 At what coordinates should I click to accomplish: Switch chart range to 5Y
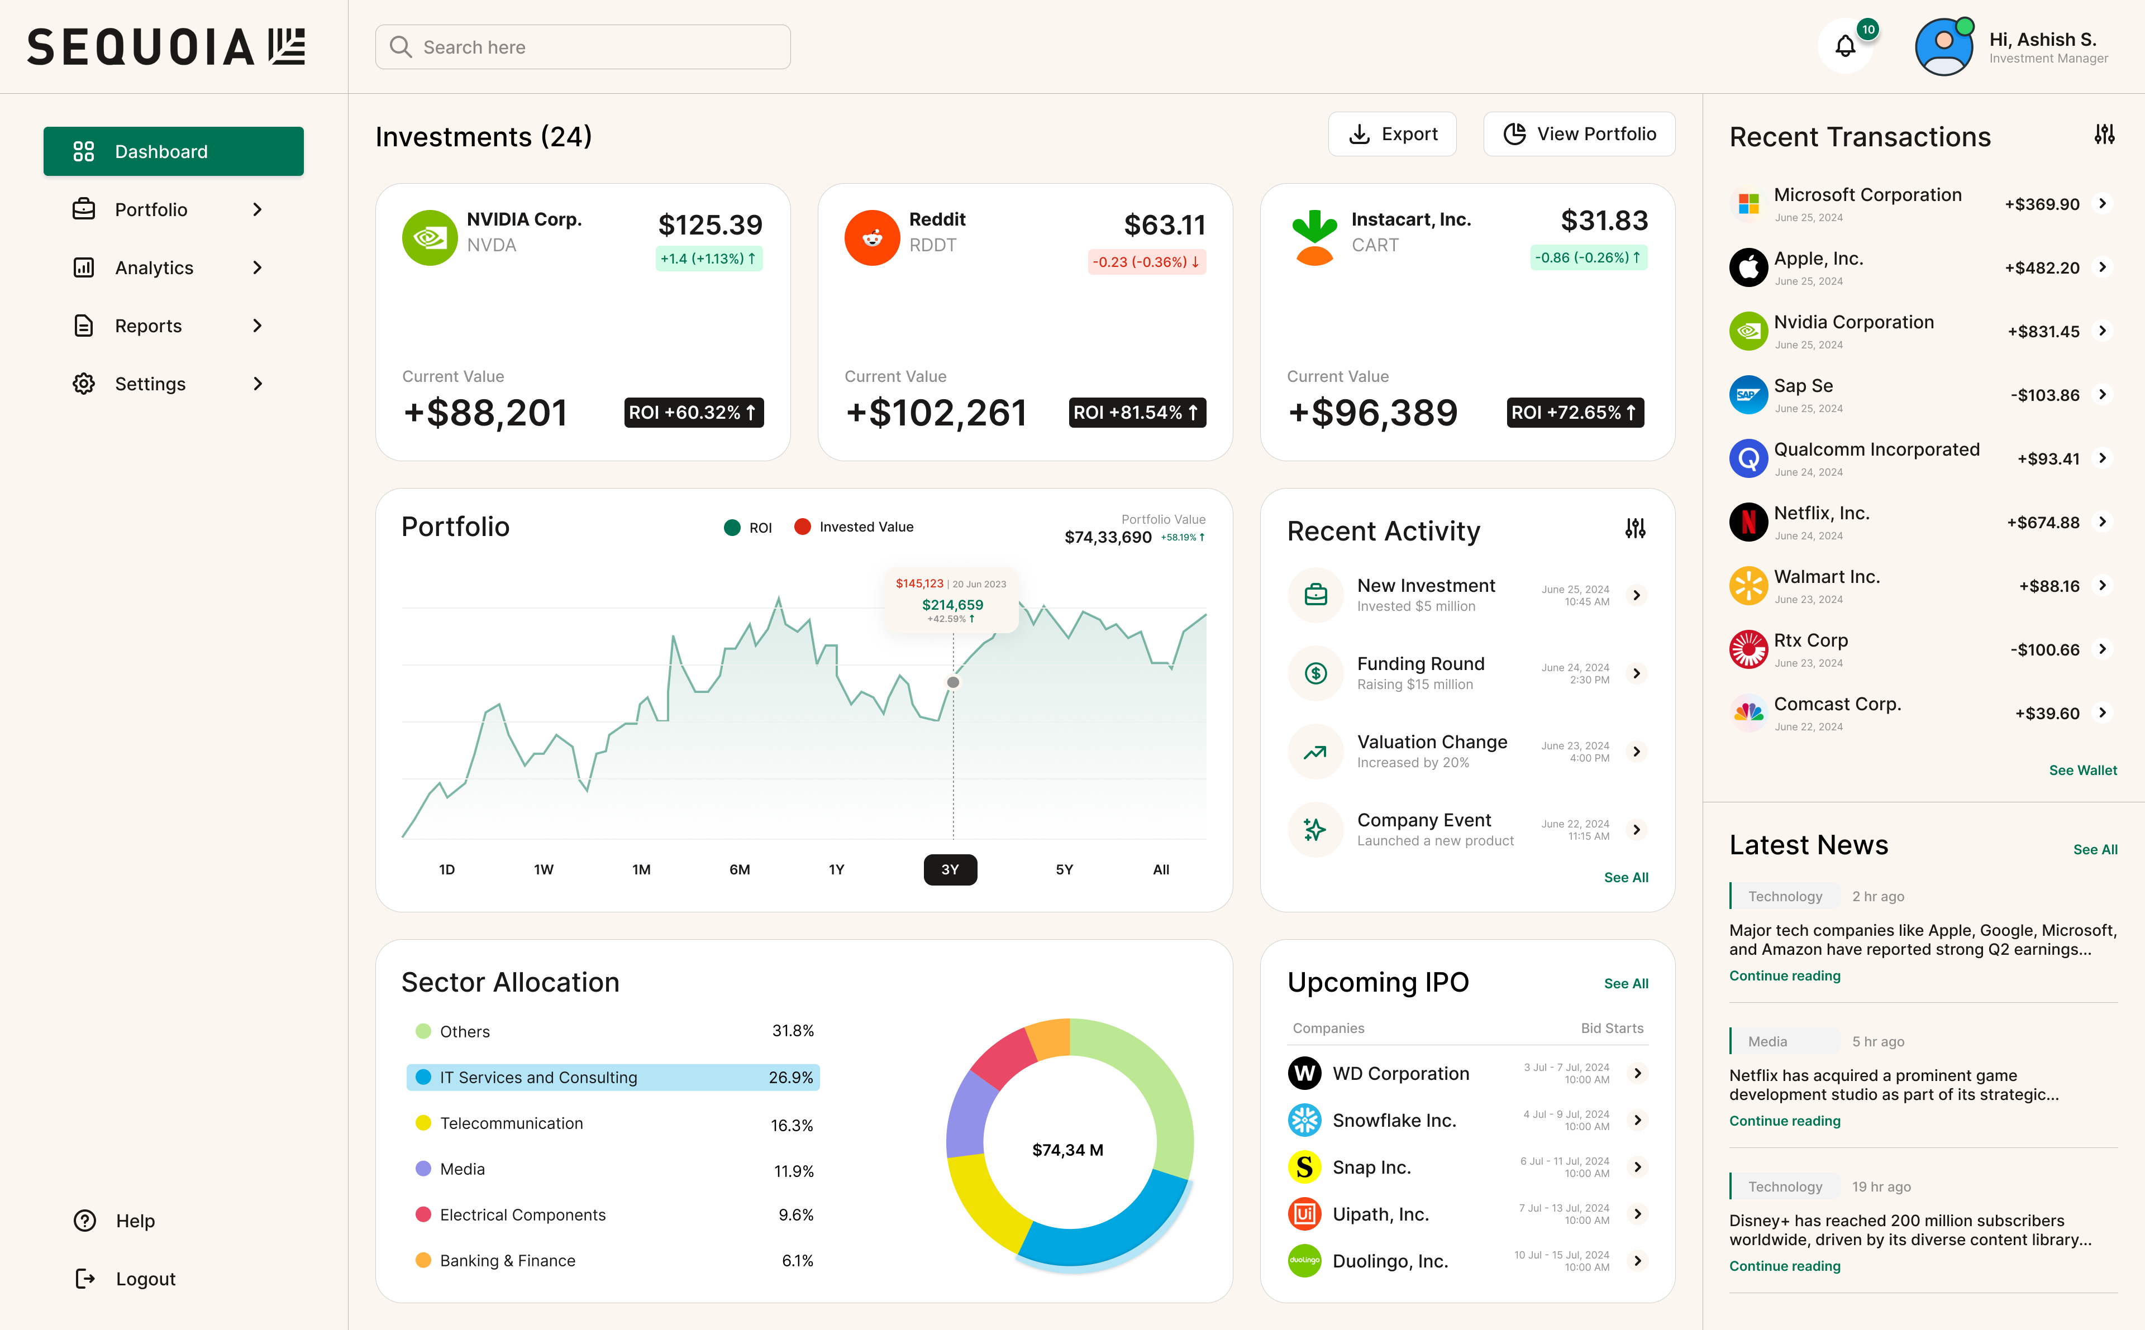[1064, 869]
